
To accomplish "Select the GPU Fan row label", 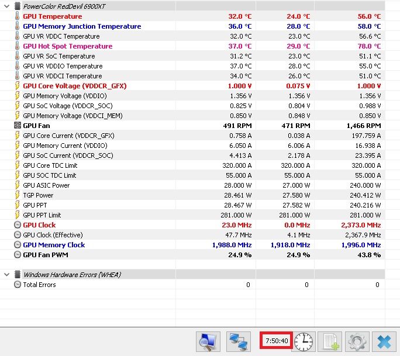I will tap(36, 126).
